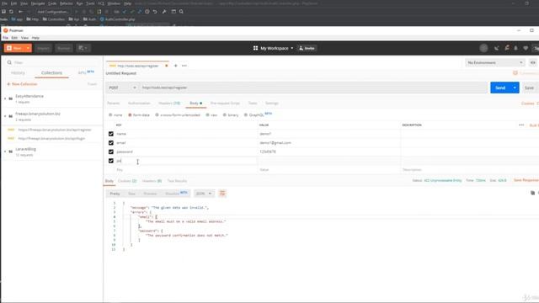Open the response Cookies tab
Image resolution: width=539 pixels, height=303 pixels.
(127, 181)
